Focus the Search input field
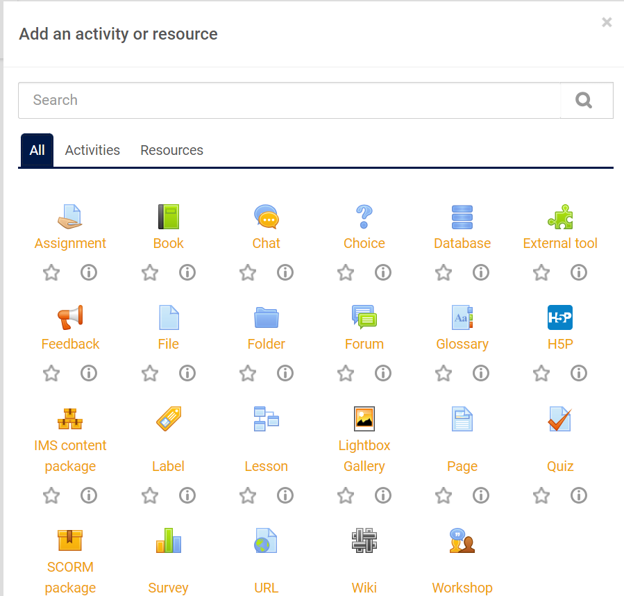 tap(289, 101)
